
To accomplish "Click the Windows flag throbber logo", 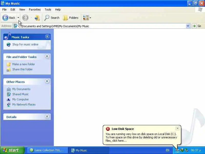I will [x=200, y=9].
